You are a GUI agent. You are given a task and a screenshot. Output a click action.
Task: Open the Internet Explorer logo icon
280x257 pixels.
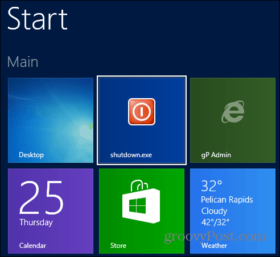coord(233,112)
